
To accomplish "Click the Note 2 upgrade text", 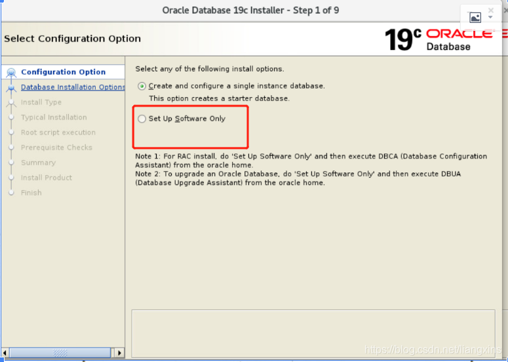I will pyautogui.click(x=298, y=178).
